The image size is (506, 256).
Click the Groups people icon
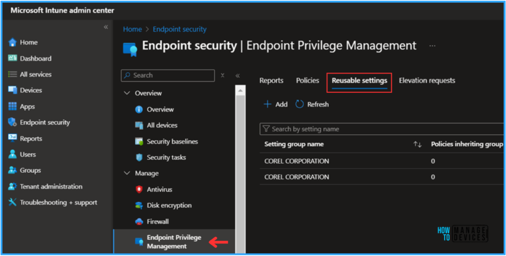[12, 170]
